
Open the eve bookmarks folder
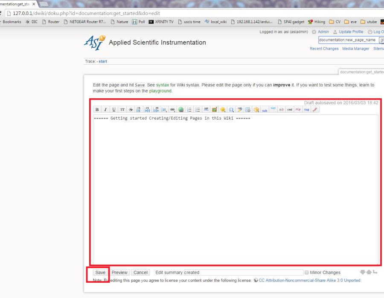(x=350, y=22)
